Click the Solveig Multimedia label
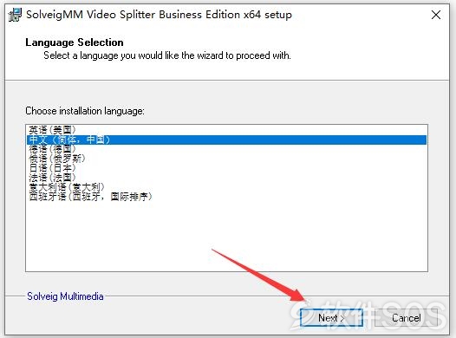This screenshot has height=338, width=456. pos(65,296)
